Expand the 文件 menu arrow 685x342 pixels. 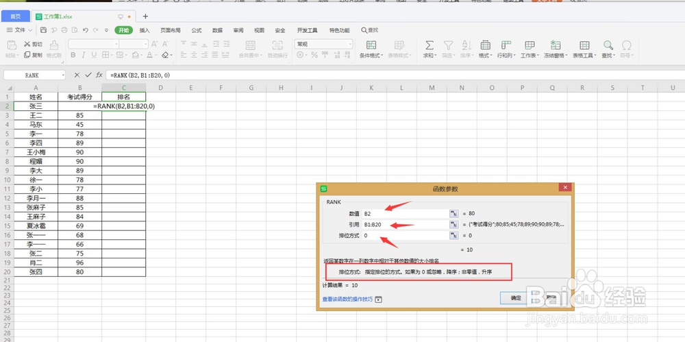30,30
